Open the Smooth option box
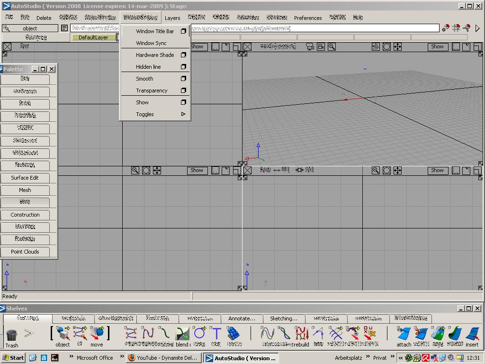The image size is (485, 364). click(x=183, y=79)
